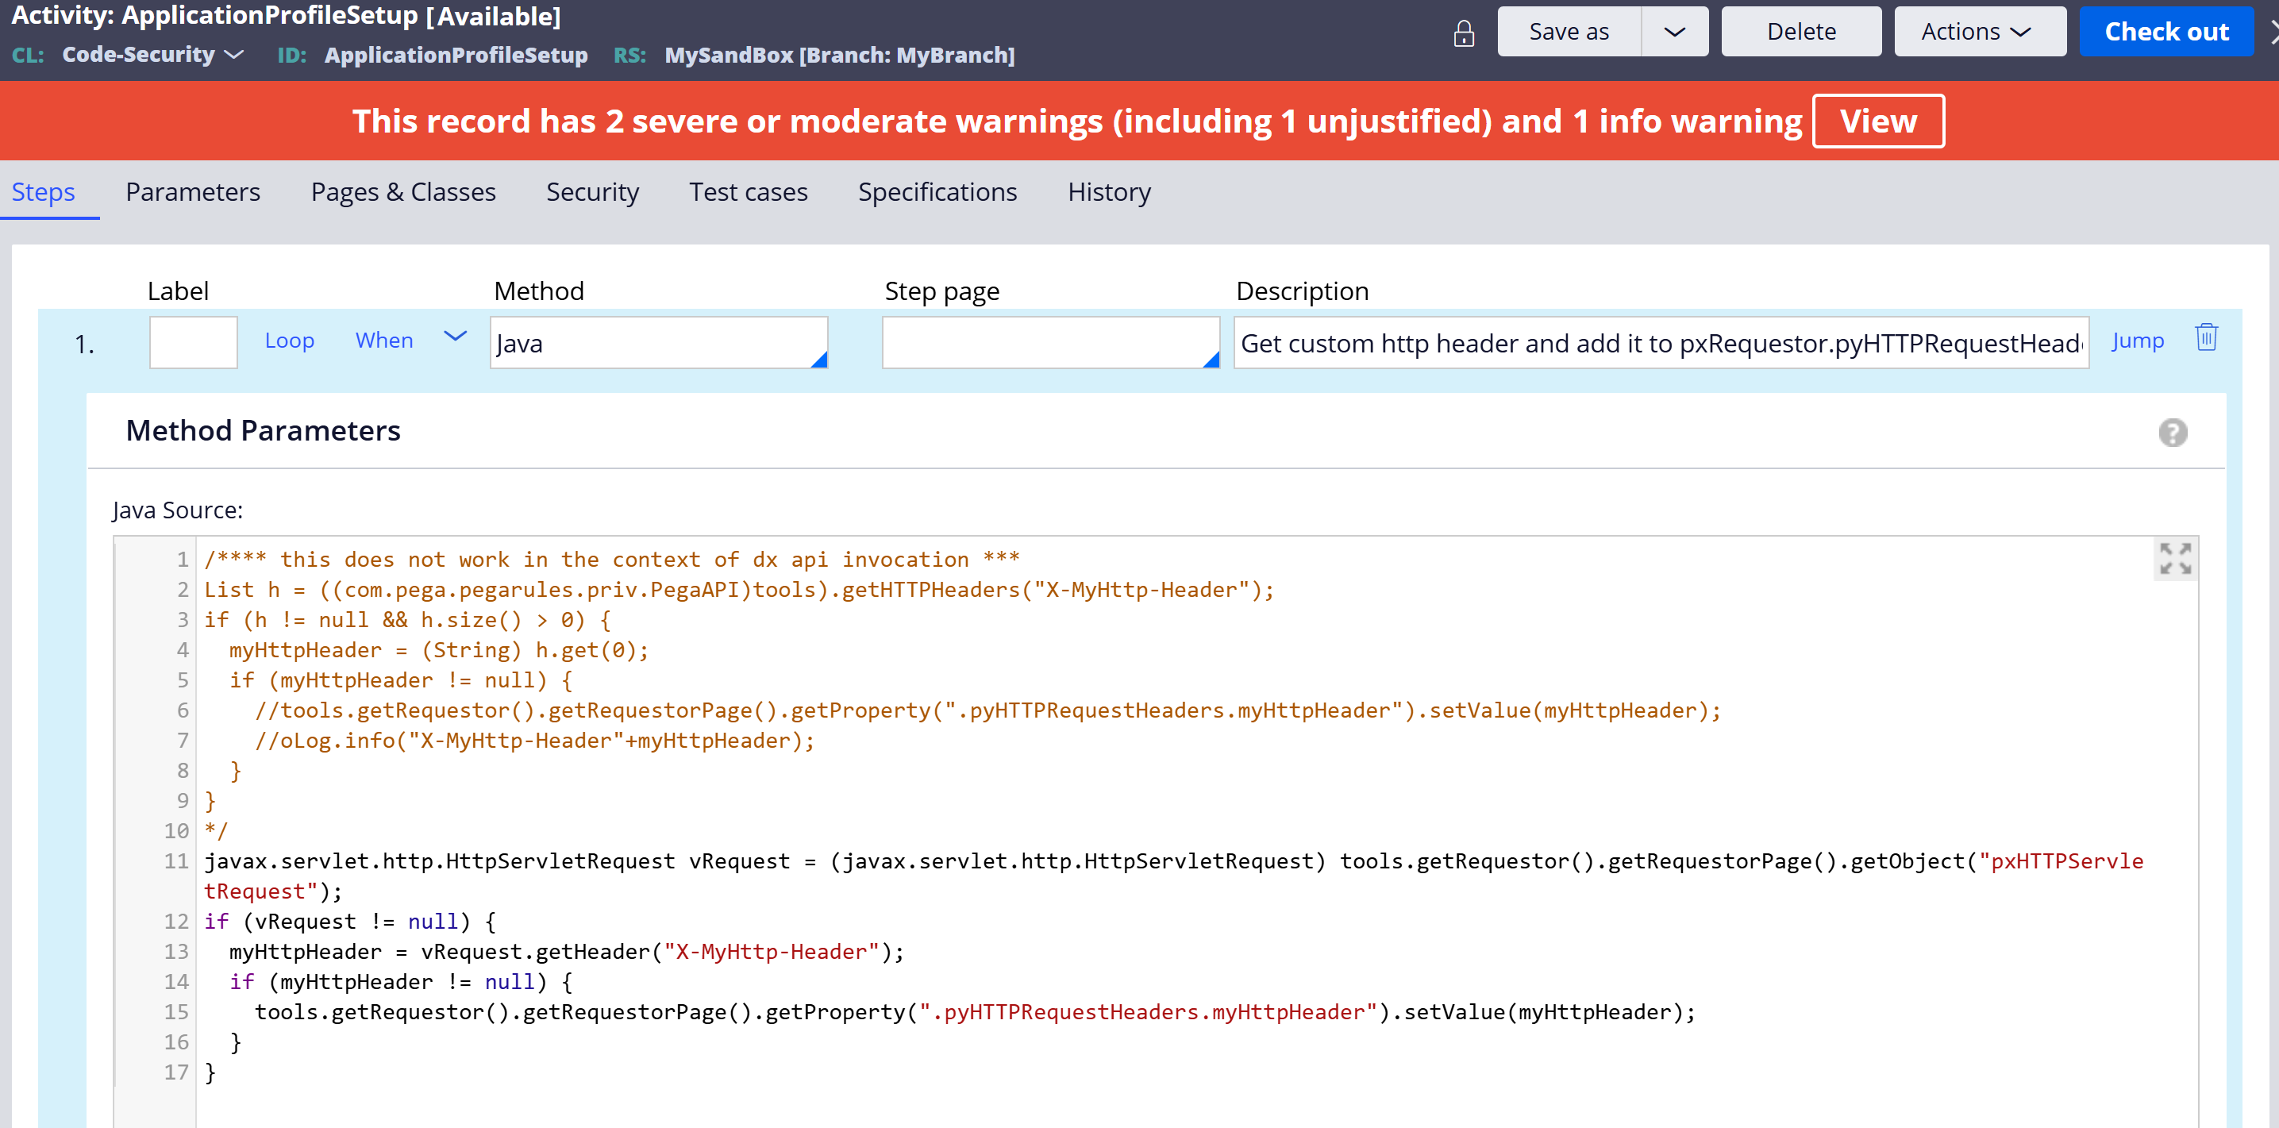Click the 'Java Source:' label
This screenshot has height=1128, width=2279.
(177, 510)
